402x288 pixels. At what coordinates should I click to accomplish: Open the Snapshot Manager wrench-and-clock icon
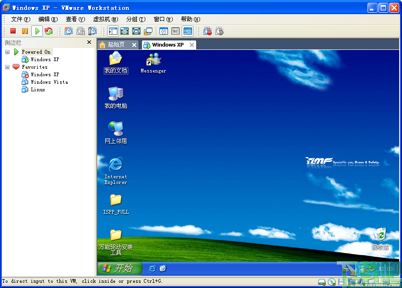92,31
